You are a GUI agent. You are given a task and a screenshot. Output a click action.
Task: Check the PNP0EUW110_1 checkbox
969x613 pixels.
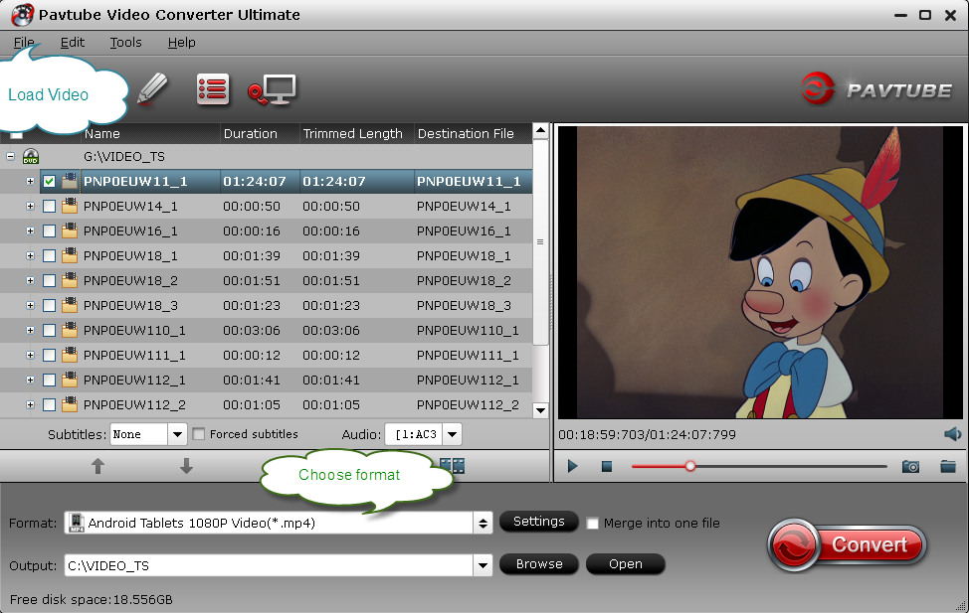tap(50, 330)
